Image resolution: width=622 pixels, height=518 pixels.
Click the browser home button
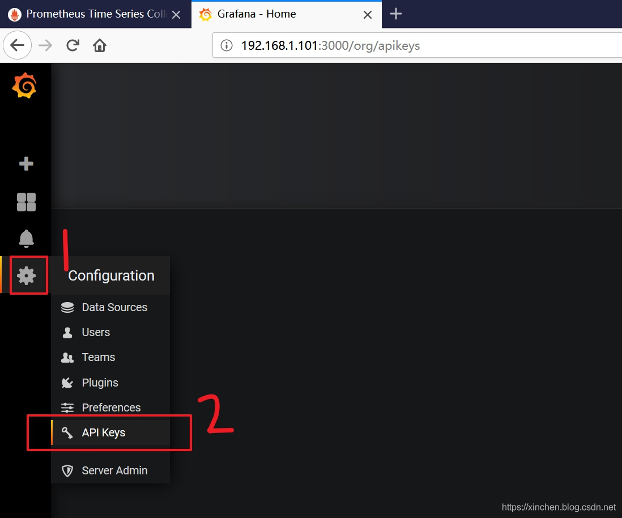click(x=100, y=45)
